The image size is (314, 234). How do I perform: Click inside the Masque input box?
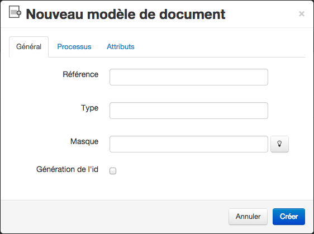pyautogui.click(x=189, y=144)
